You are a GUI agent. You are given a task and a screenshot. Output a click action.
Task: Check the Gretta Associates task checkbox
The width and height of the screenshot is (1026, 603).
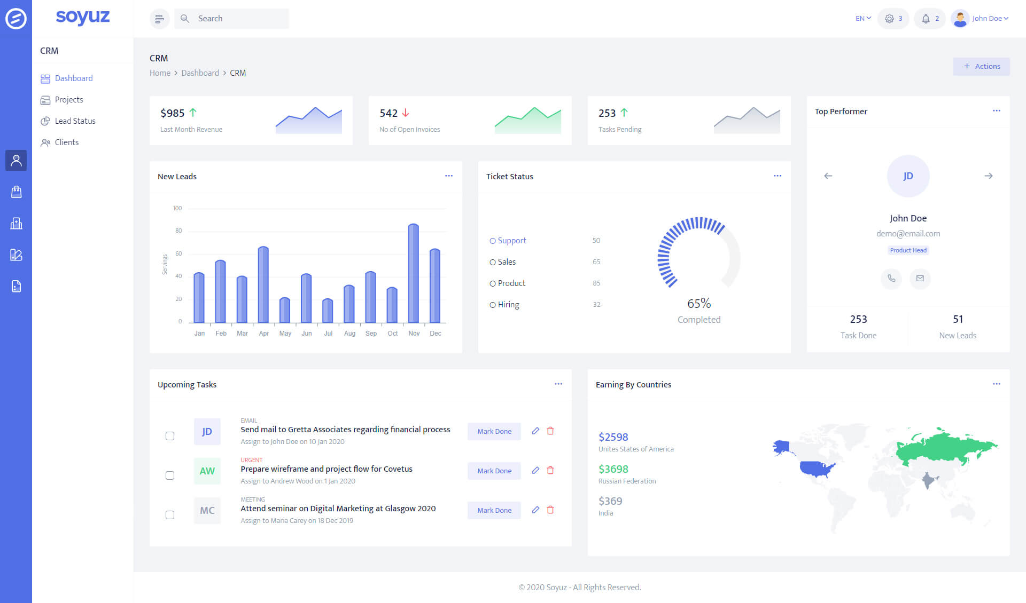click(170, 436)
